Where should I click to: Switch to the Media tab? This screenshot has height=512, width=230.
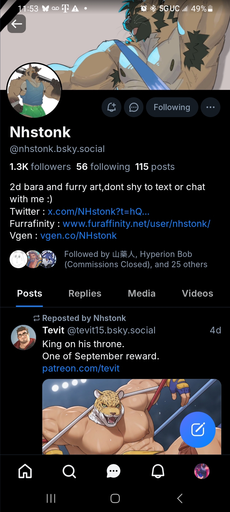142,293
